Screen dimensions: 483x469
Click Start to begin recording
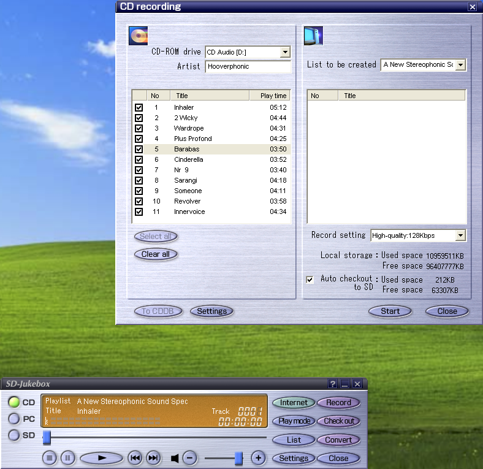tap(390, 311)
